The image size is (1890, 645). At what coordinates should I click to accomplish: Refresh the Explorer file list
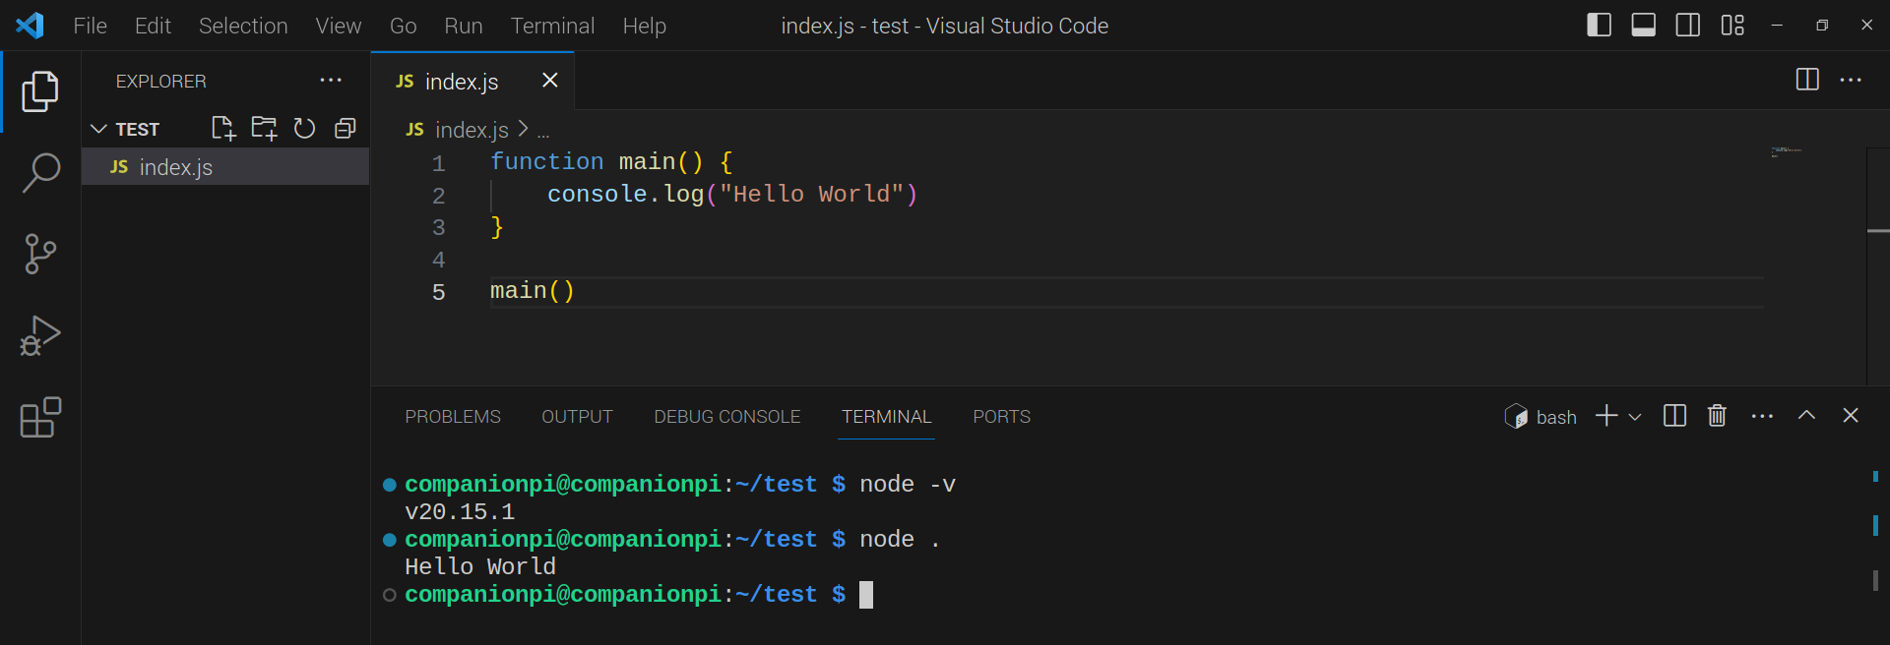(x=304, y=128)
